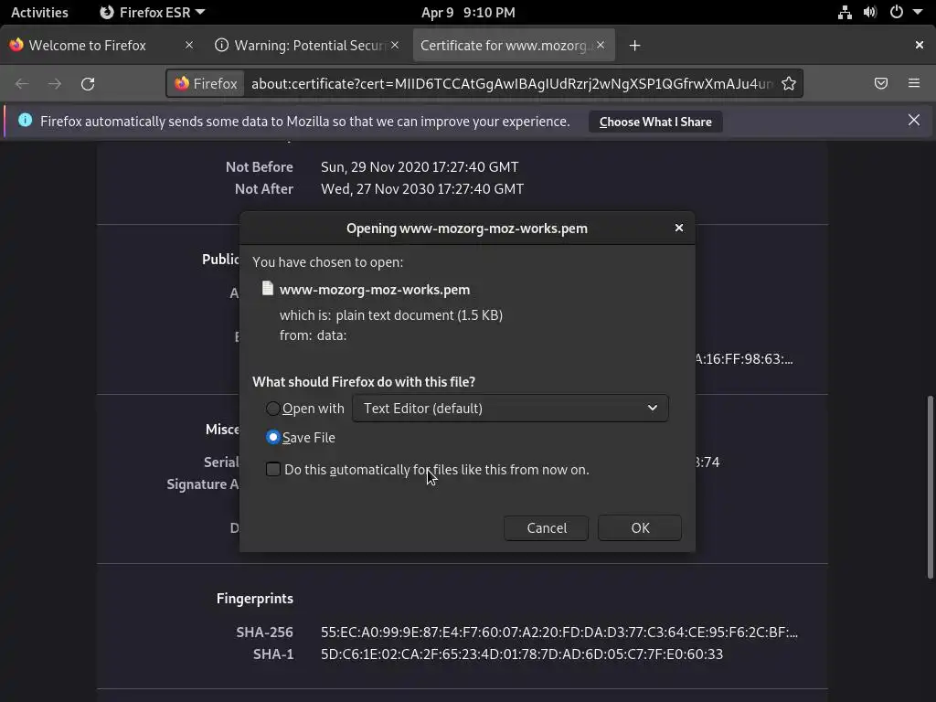Open the Firefox hamburger application menu
Image resolution: width=936 pixels, height=702 pixels.
point(914,83)
